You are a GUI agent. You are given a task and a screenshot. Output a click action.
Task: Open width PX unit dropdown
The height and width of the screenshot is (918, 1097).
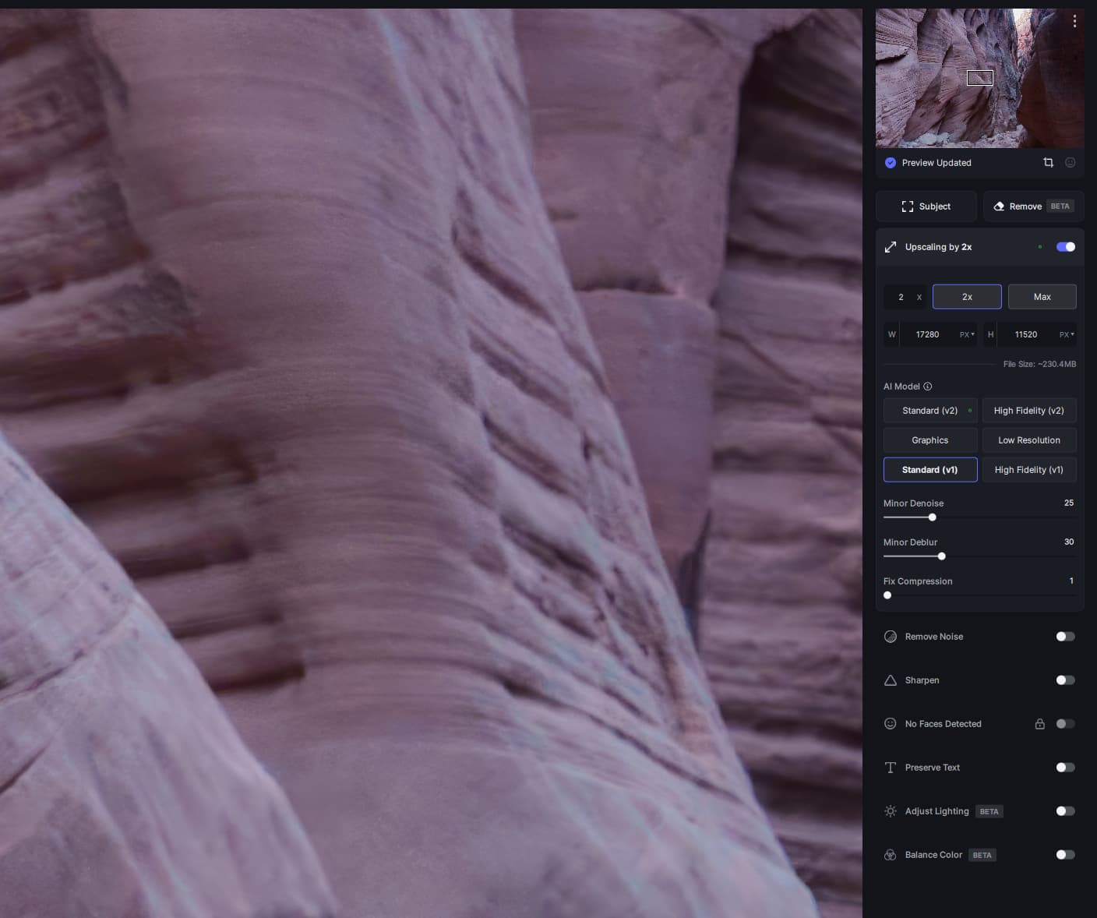(967, 334)
